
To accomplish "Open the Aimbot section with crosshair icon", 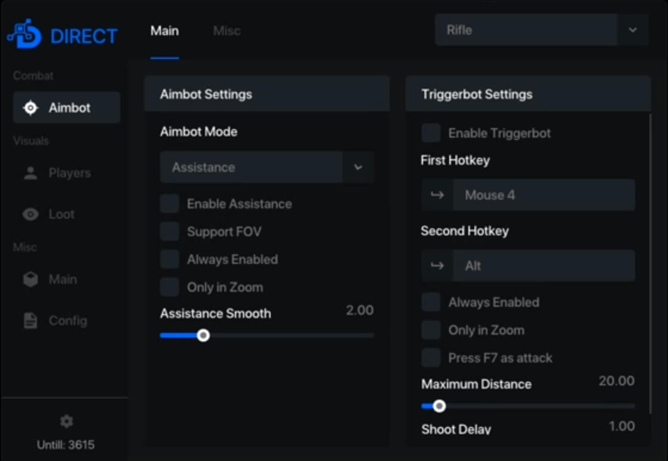I will (x=30, y=108).
